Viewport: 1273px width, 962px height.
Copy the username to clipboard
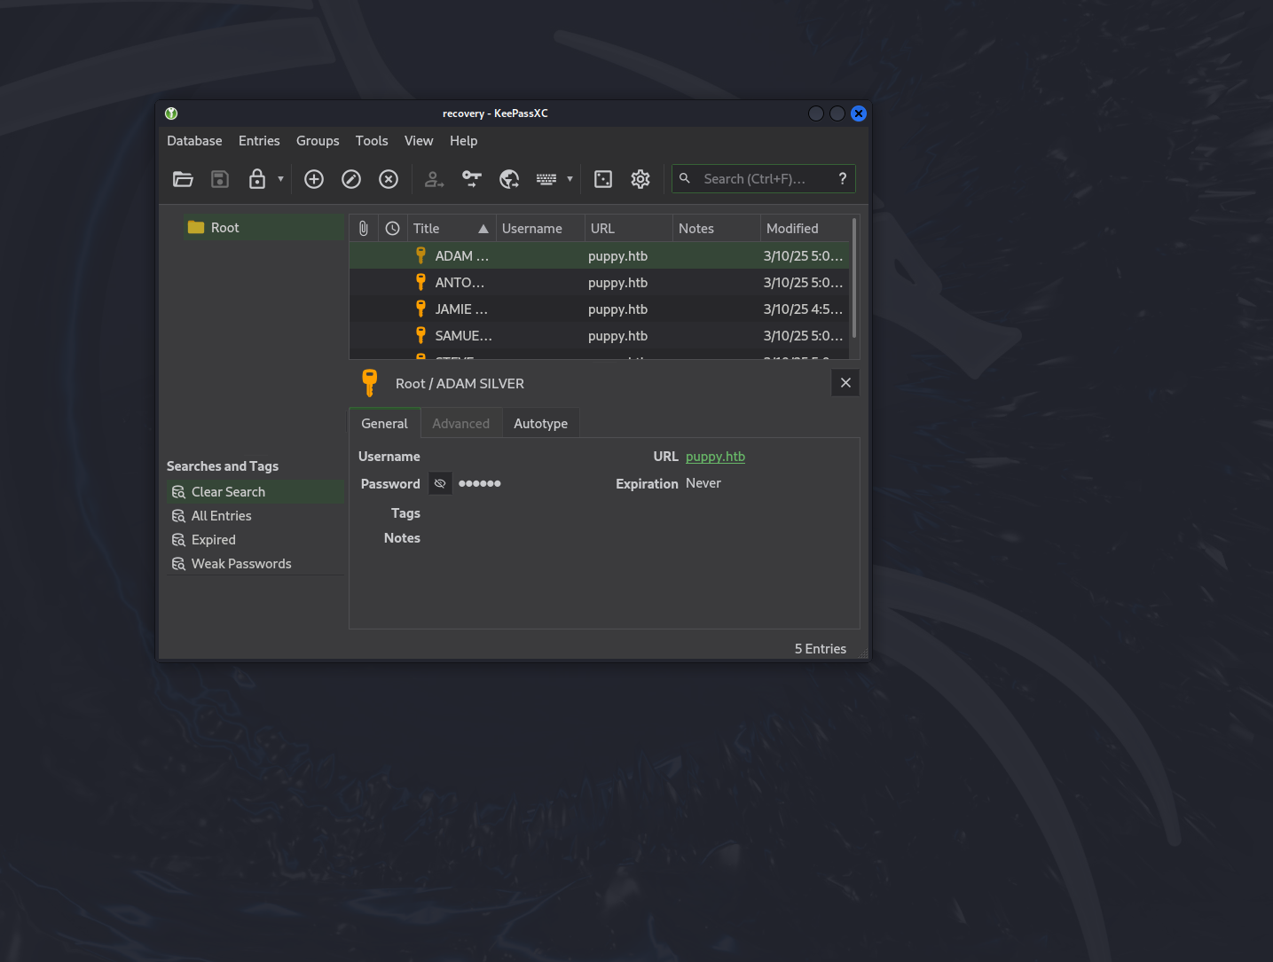tap(434, 178)
